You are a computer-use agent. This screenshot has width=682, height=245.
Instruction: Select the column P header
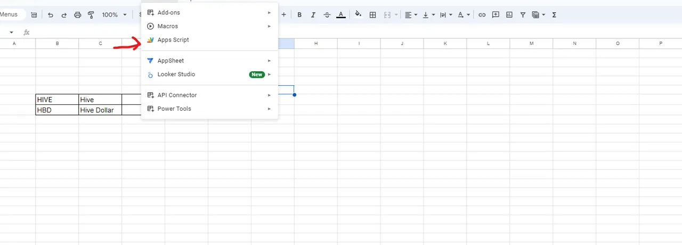[x=661, y=43]
